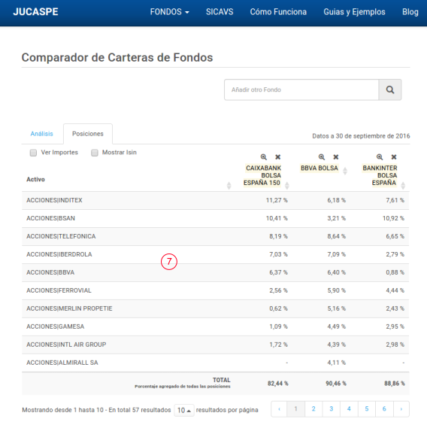Viewport: 427px width, 425px height.
Task: Go to page 4 of results
Action: pos(349,409)
